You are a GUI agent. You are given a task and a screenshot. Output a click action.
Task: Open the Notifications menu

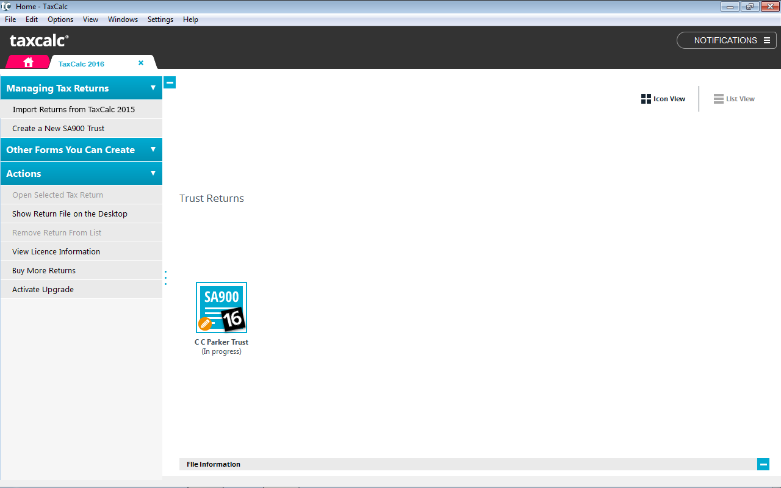tap(726, 40)
